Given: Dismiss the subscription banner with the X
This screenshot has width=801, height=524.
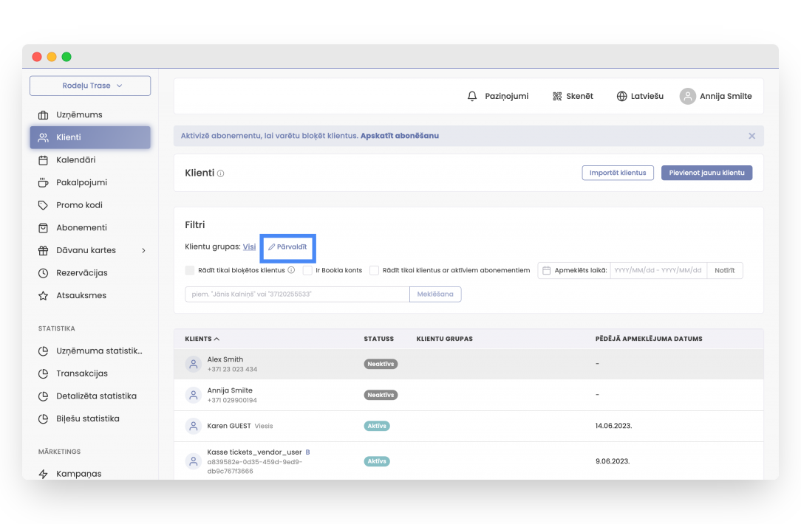Looking at the screenshot, I should (751, 136).
